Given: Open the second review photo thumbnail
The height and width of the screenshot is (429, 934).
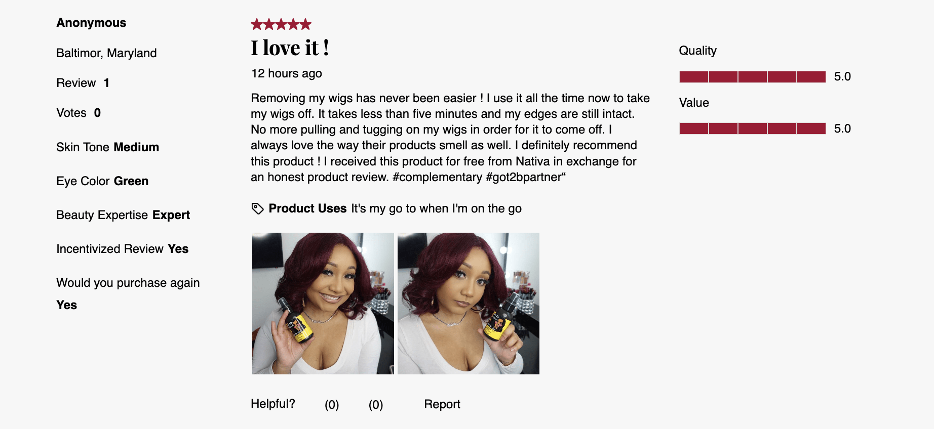Looking at the screenshot, I should [469, 304].
